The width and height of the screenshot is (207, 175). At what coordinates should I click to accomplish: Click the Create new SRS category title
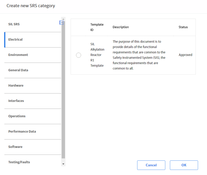click(31, 6)
